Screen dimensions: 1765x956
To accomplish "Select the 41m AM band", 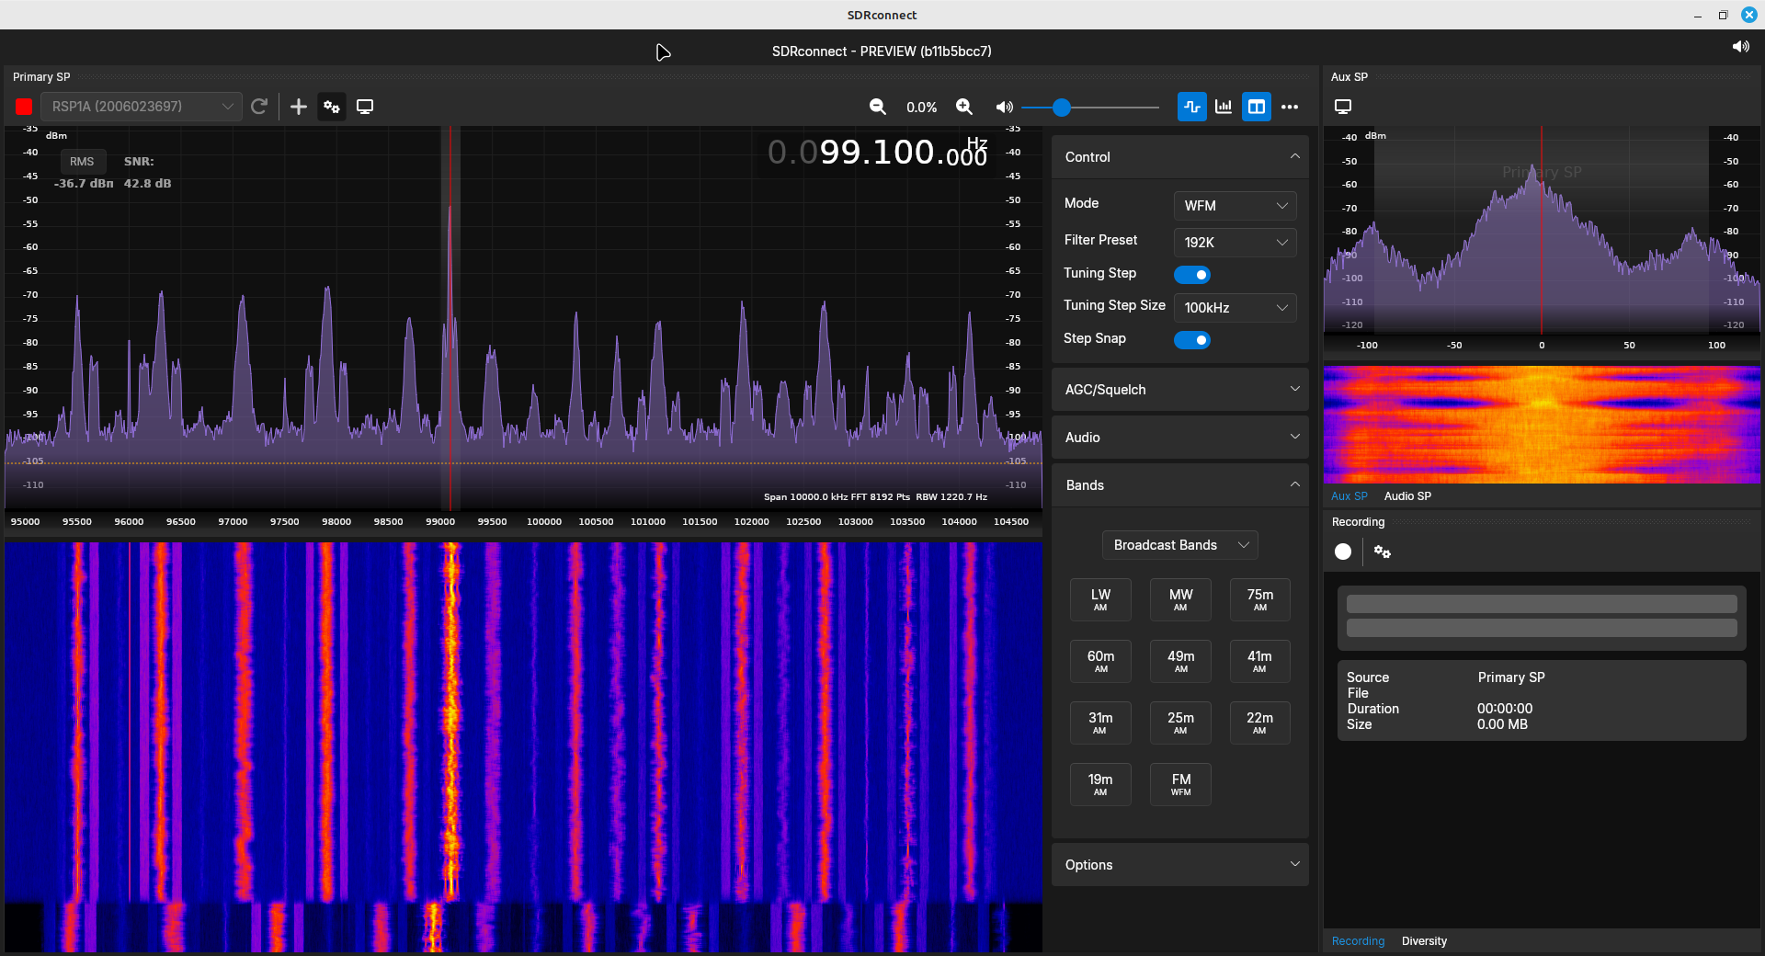I will pyautogui.click(x=1260, y=661).
